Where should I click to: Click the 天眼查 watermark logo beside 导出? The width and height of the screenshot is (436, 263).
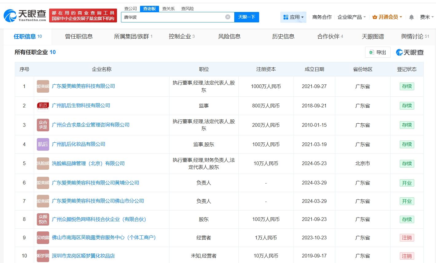(x=410, y=52)
